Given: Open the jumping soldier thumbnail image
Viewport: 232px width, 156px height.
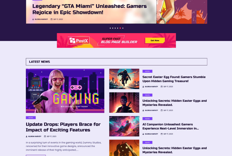Looking at the screenshot, I should tap(124, 79).
